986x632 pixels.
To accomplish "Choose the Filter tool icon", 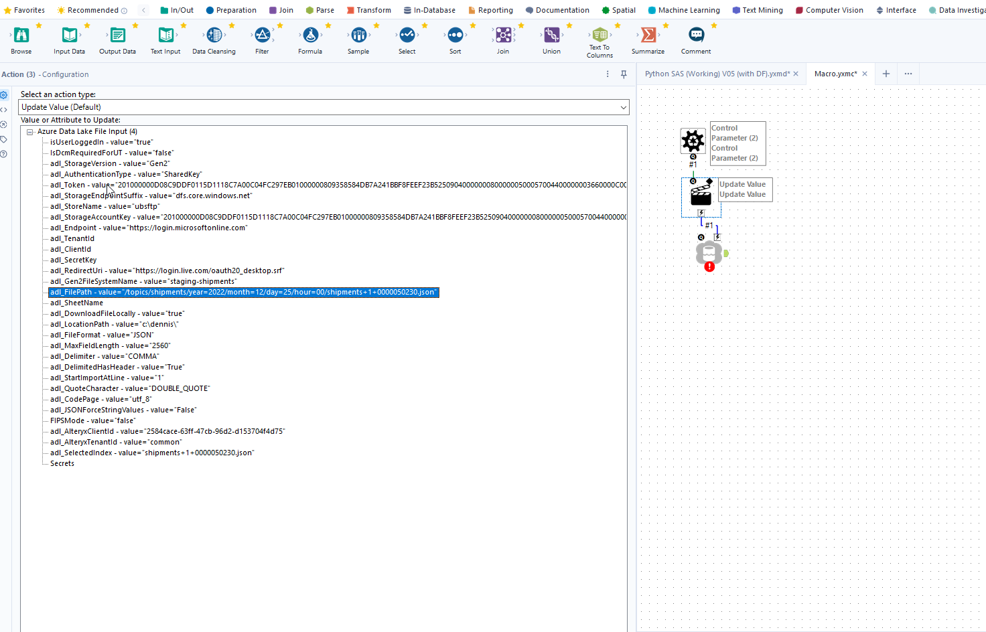I will click(262, 35).
